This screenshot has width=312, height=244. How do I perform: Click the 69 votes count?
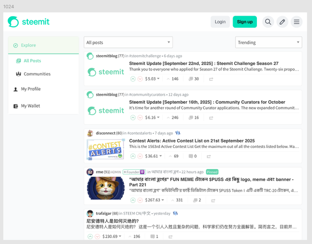(174, 156)
